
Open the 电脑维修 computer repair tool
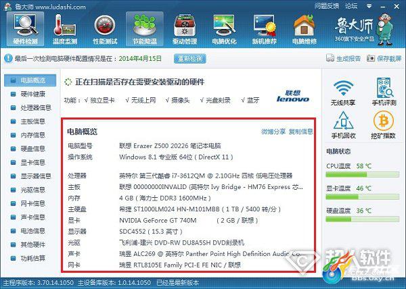click(x=304, y=29)
